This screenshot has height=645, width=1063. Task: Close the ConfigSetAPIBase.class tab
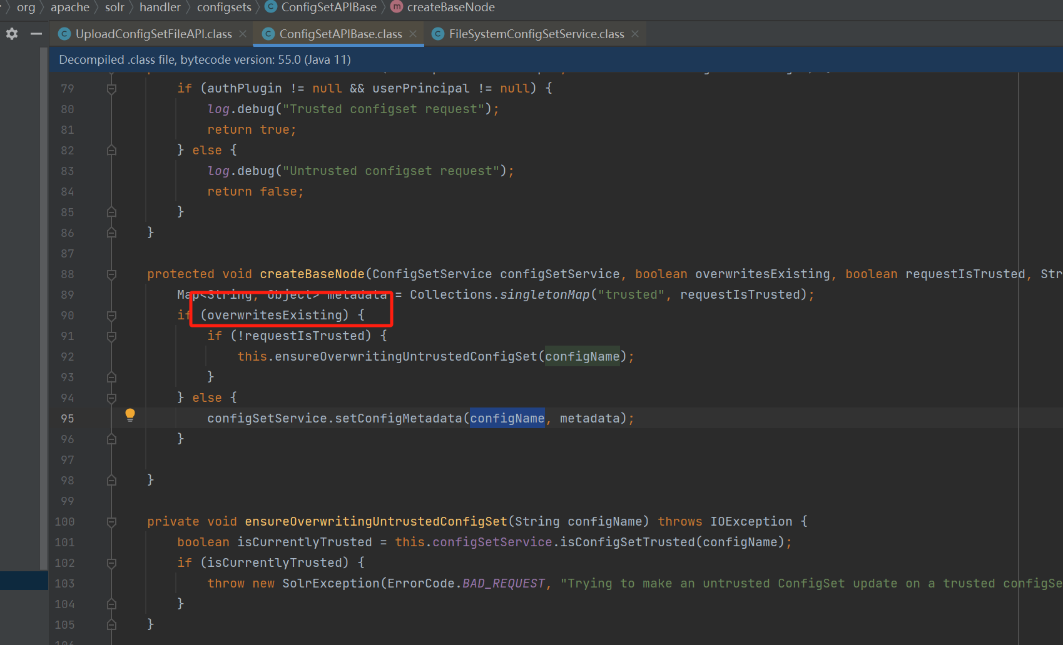(413, 34)
